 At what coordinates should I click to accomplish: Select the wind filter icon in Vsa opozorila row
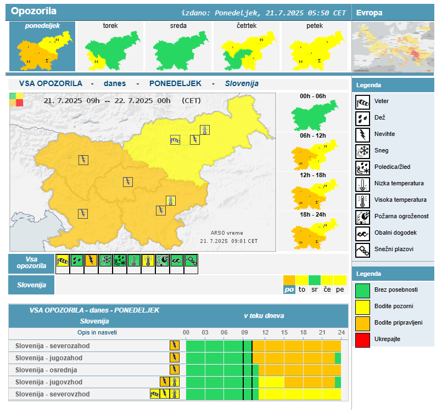click(62, 261)
